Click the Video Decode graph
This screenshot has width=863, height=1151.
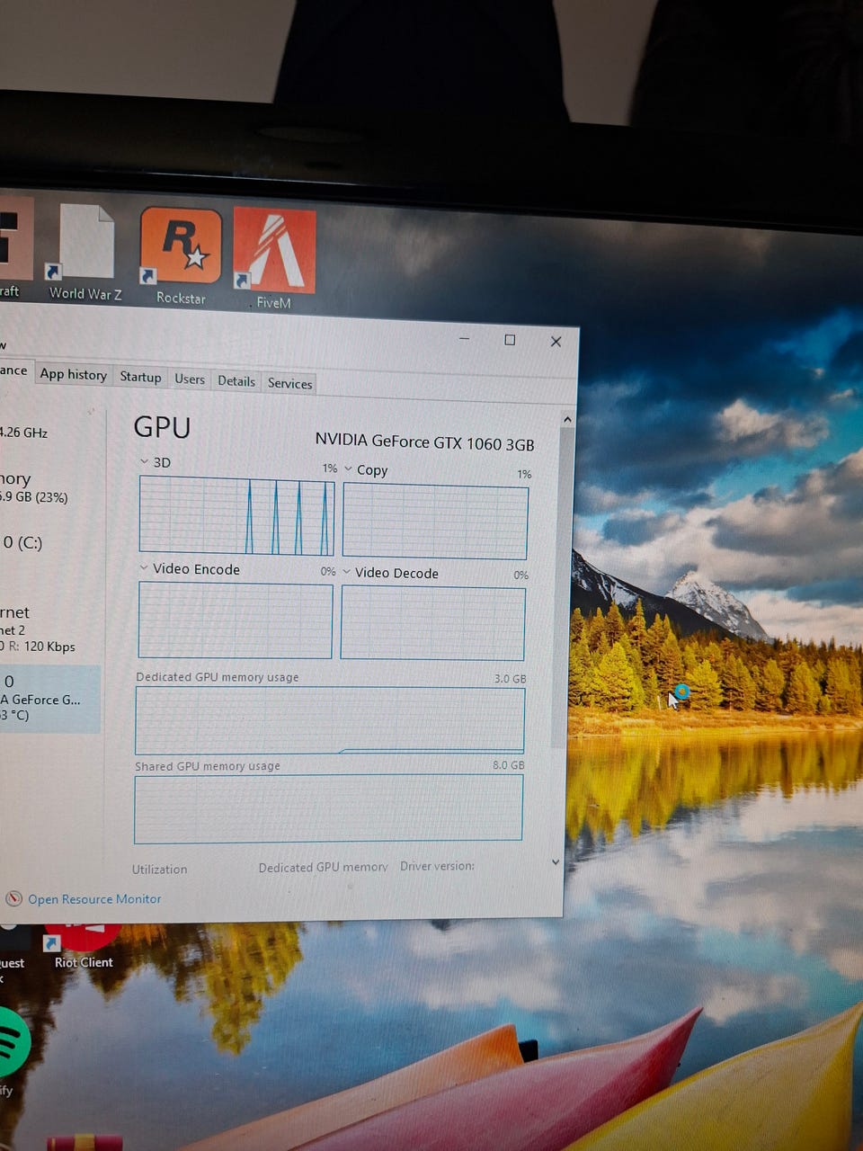432,624
